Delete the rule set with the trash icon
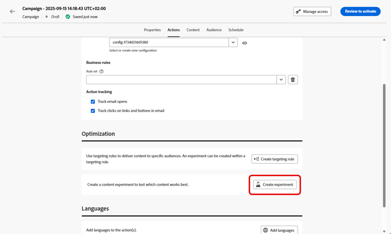391x234 pixels. (293, 80)
